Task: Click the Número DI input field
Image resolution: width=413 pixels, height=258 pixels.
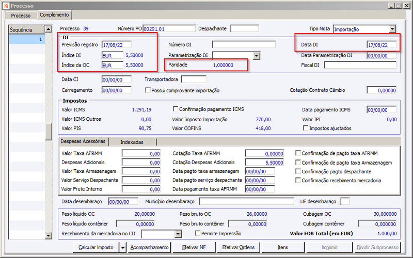Action: pyautogui.click(x=244, y=44)
